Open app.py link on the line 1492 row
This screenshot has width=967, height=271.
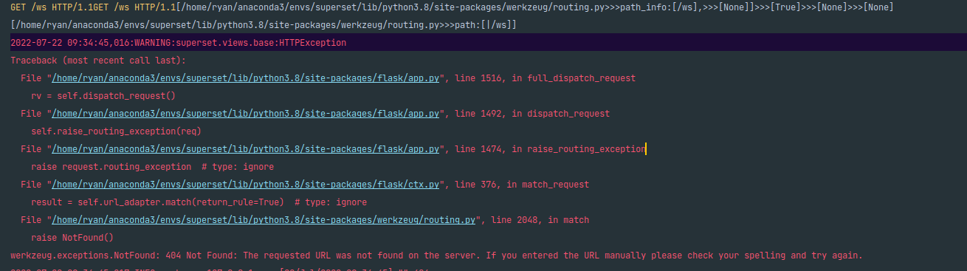click(246, 113)
